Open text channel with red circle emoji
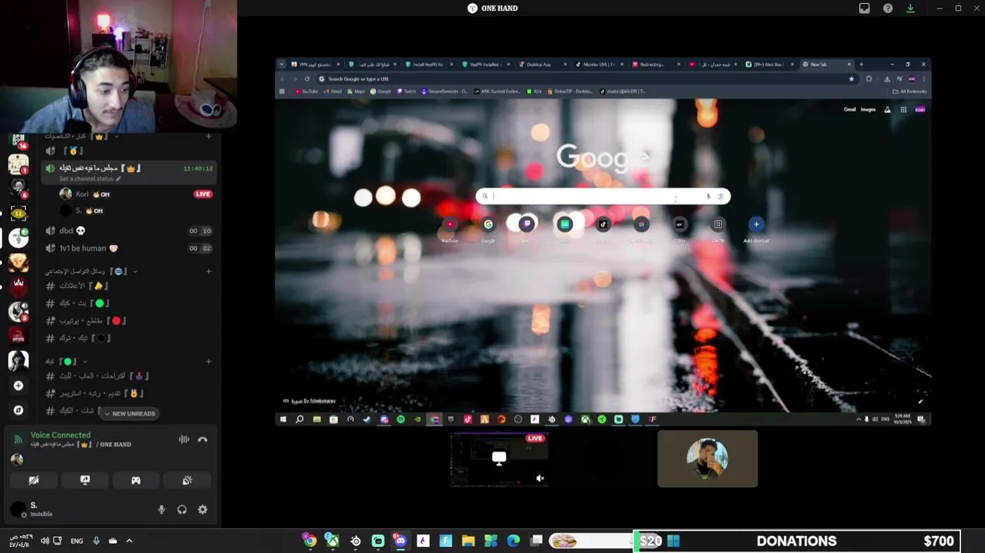Screen dimensions: 985x553 (128, 320)
